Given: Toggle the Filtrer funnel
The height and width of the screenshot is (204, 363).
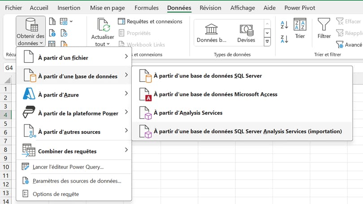Looking at the screenshot, I should pos(324,29).
